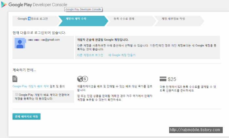This screenshot has height=138, width=229.
Task: Open the 'Google Play 개발자 배포 계약' link
Action: click(31, 86)
